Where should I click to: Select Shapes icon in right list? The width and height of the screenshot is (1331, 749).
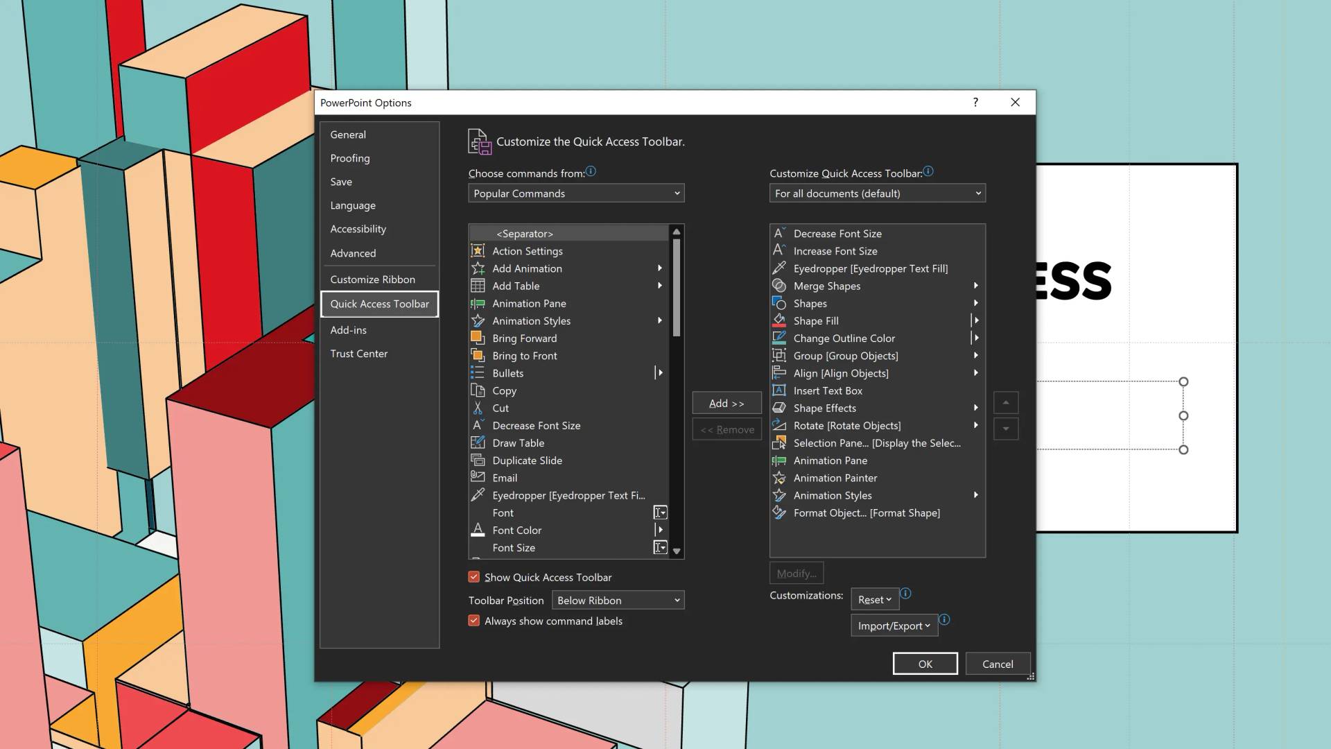coord(779,303)
